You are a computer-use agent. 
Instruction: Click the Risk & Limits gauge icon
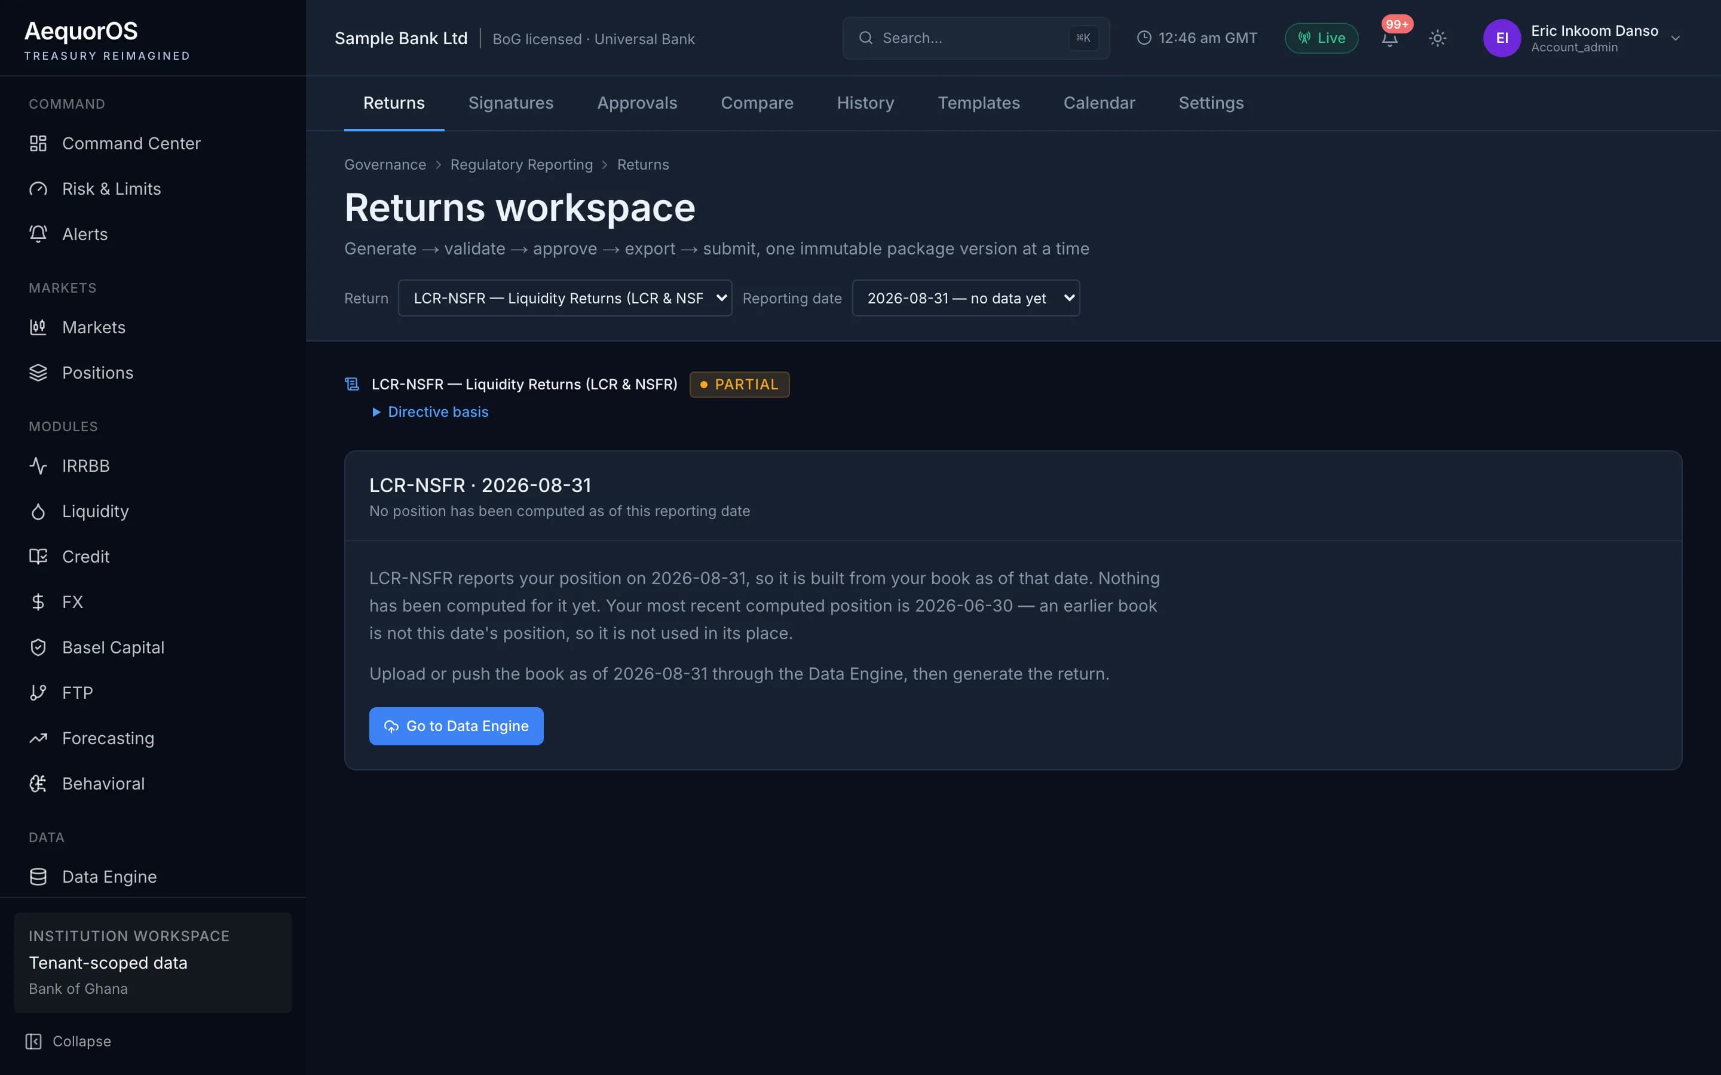(38, 189)
